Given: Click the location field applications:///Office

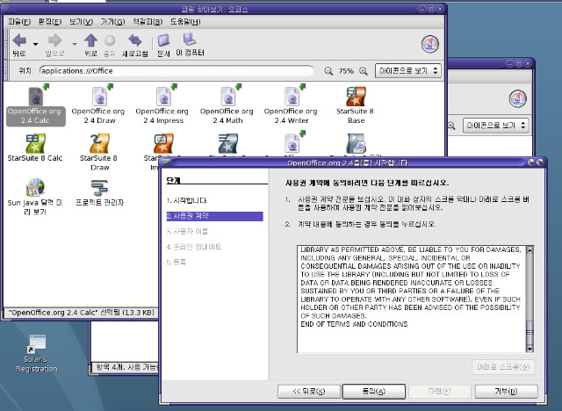Looking at the screenshot, I should [177, 71].
